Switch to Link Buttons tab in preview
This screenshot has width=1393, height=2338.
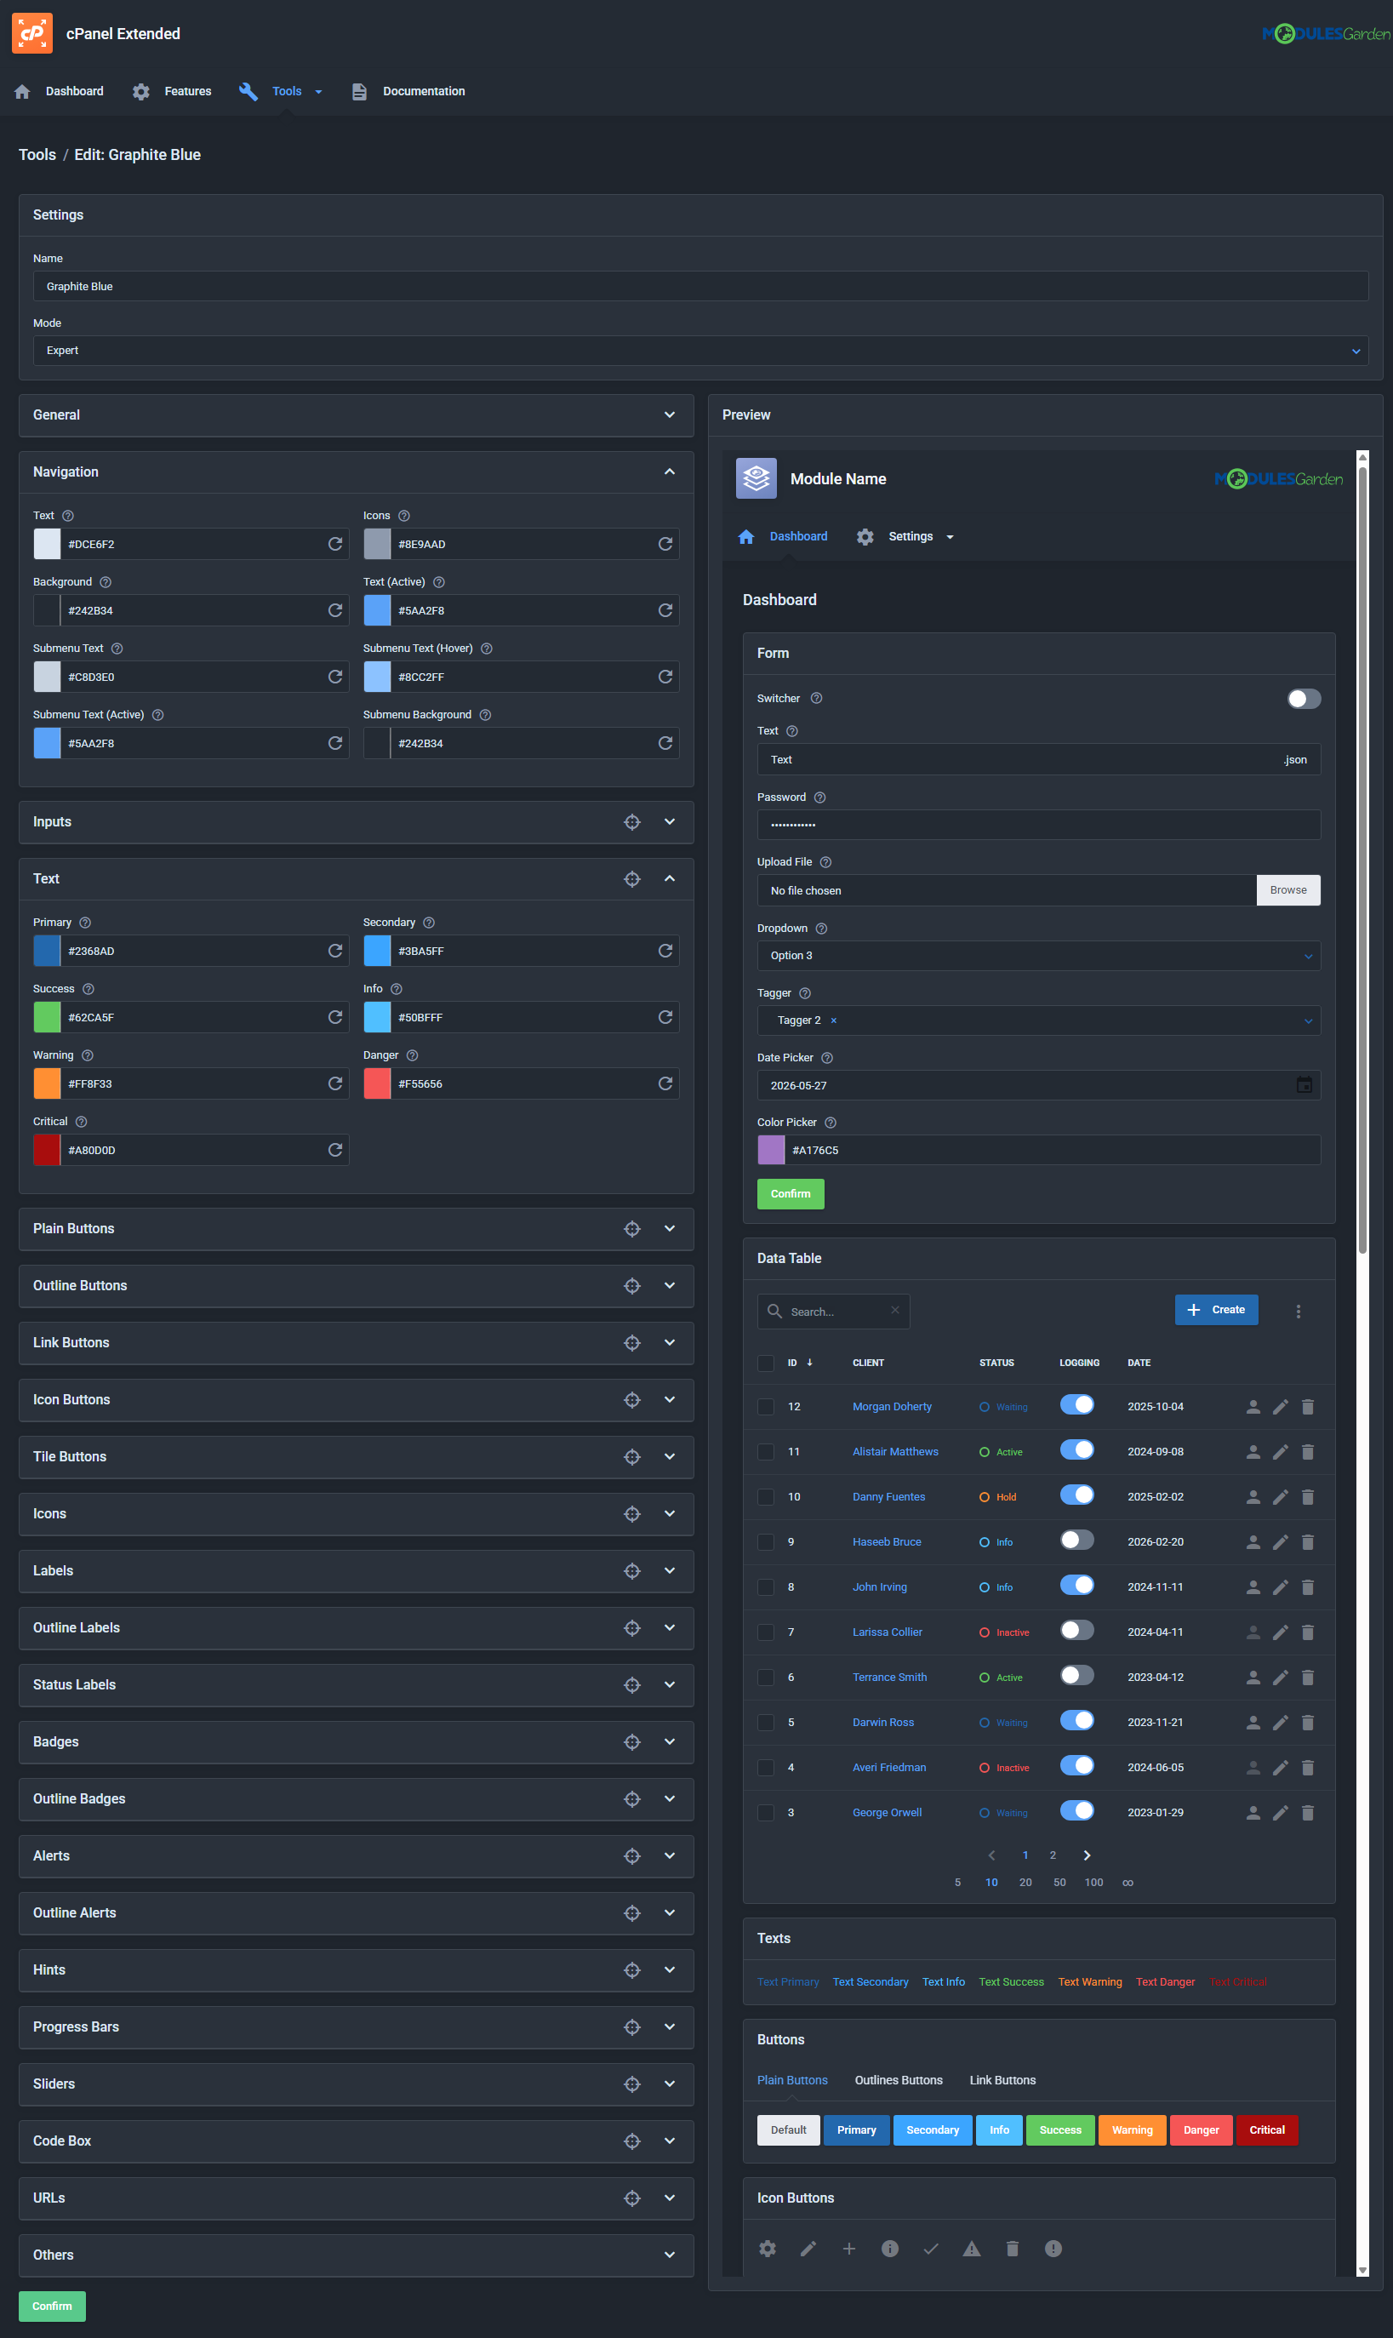click(x=1002, y=2080)
